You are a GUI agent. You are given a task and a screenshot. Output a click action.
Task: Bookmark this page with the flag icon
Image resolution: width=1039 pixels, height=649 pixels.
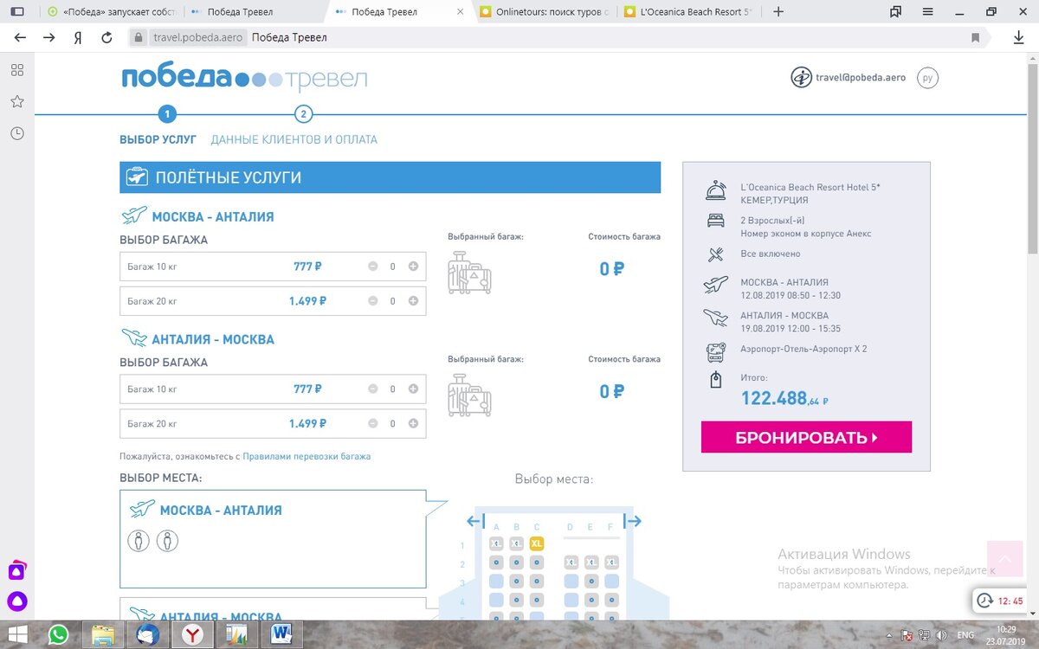point(976,38)
